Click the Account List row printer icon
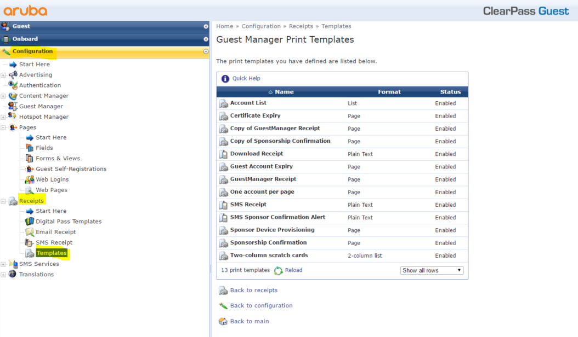Viewport: 578px width, 337px height. (223, 103)
